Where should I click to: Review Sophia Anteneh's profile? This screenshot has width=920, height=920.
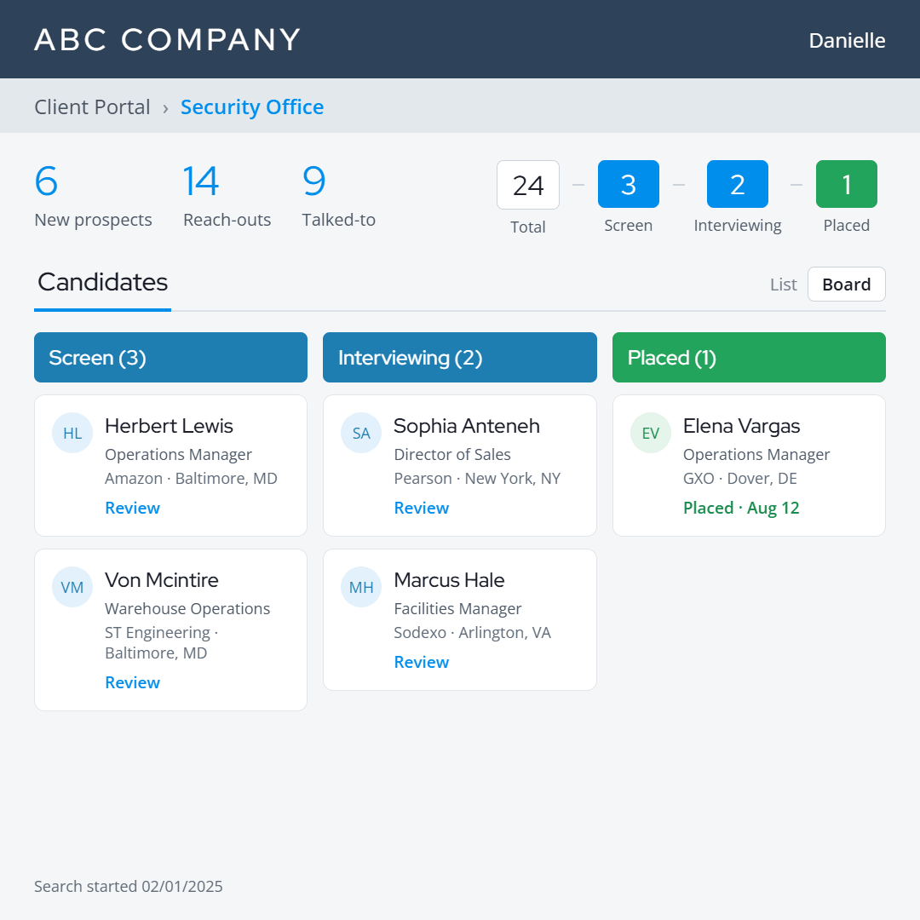(422, 508)
